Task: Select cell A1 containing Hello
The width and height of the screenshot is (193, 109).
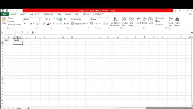Action: (x=8, y=40)
